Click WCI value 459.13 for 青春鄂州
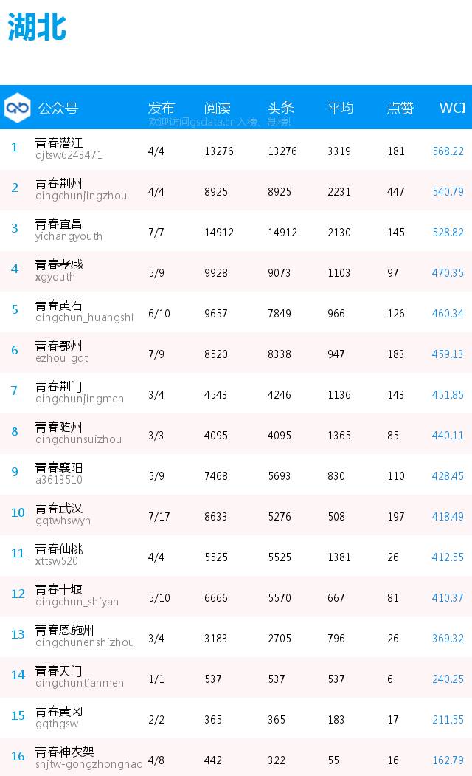The image size is (472, 776). pos(448,354)
